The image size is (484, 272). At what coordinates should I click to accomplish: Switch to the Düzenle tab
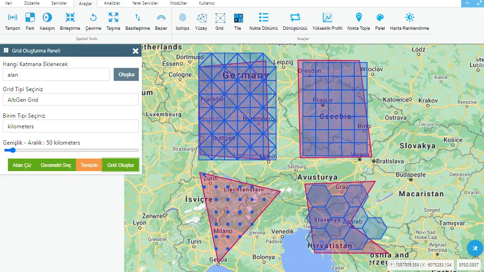[x=32, y=3]
